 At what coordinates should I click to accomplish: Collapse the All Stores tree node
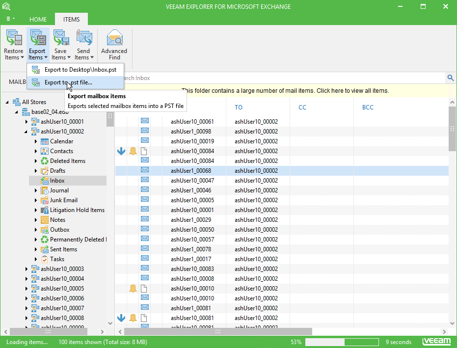point(7,102)
